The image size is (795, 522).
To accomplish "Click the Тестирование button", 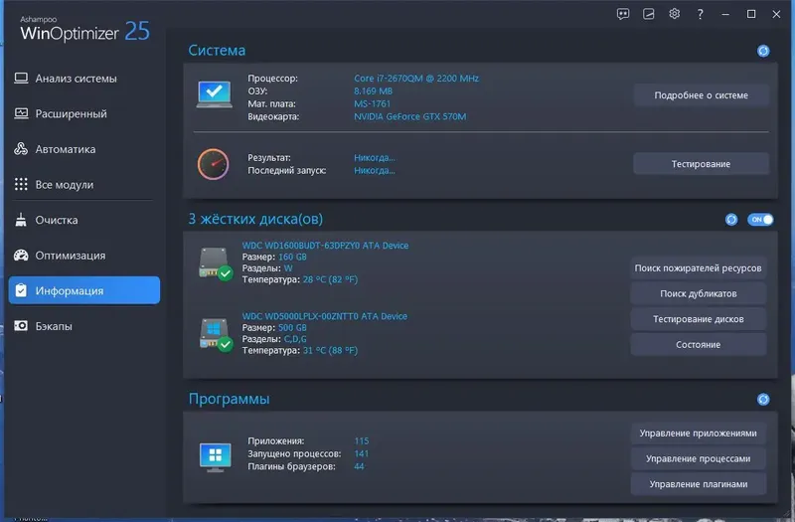I will (x=701, y=164).
